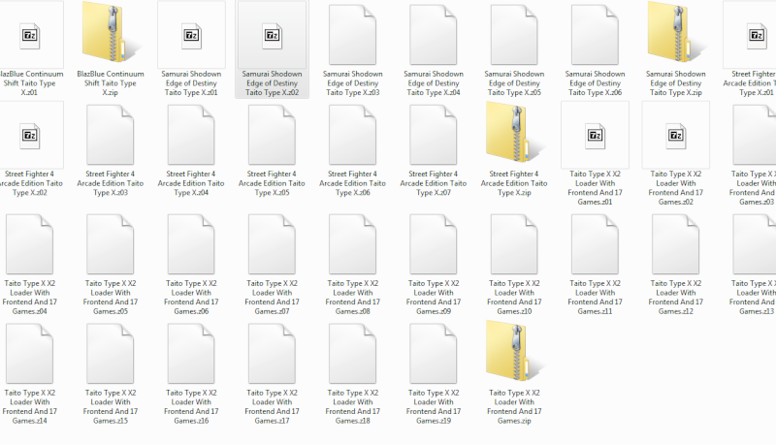This screenshot has height=445, width=776.
Task: Select Taito Type X X2 Loader 17 Games.z19 file
Action: pos(433,354)
